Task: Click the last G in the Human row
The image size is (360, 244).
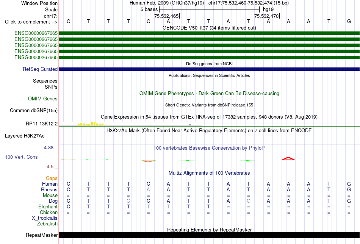Action: point(349,184)
